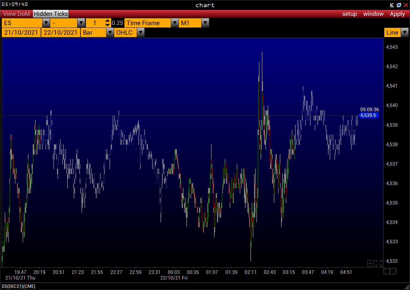Open the Time Frame dropdown
410x290 pixels.
coord(175,23)
